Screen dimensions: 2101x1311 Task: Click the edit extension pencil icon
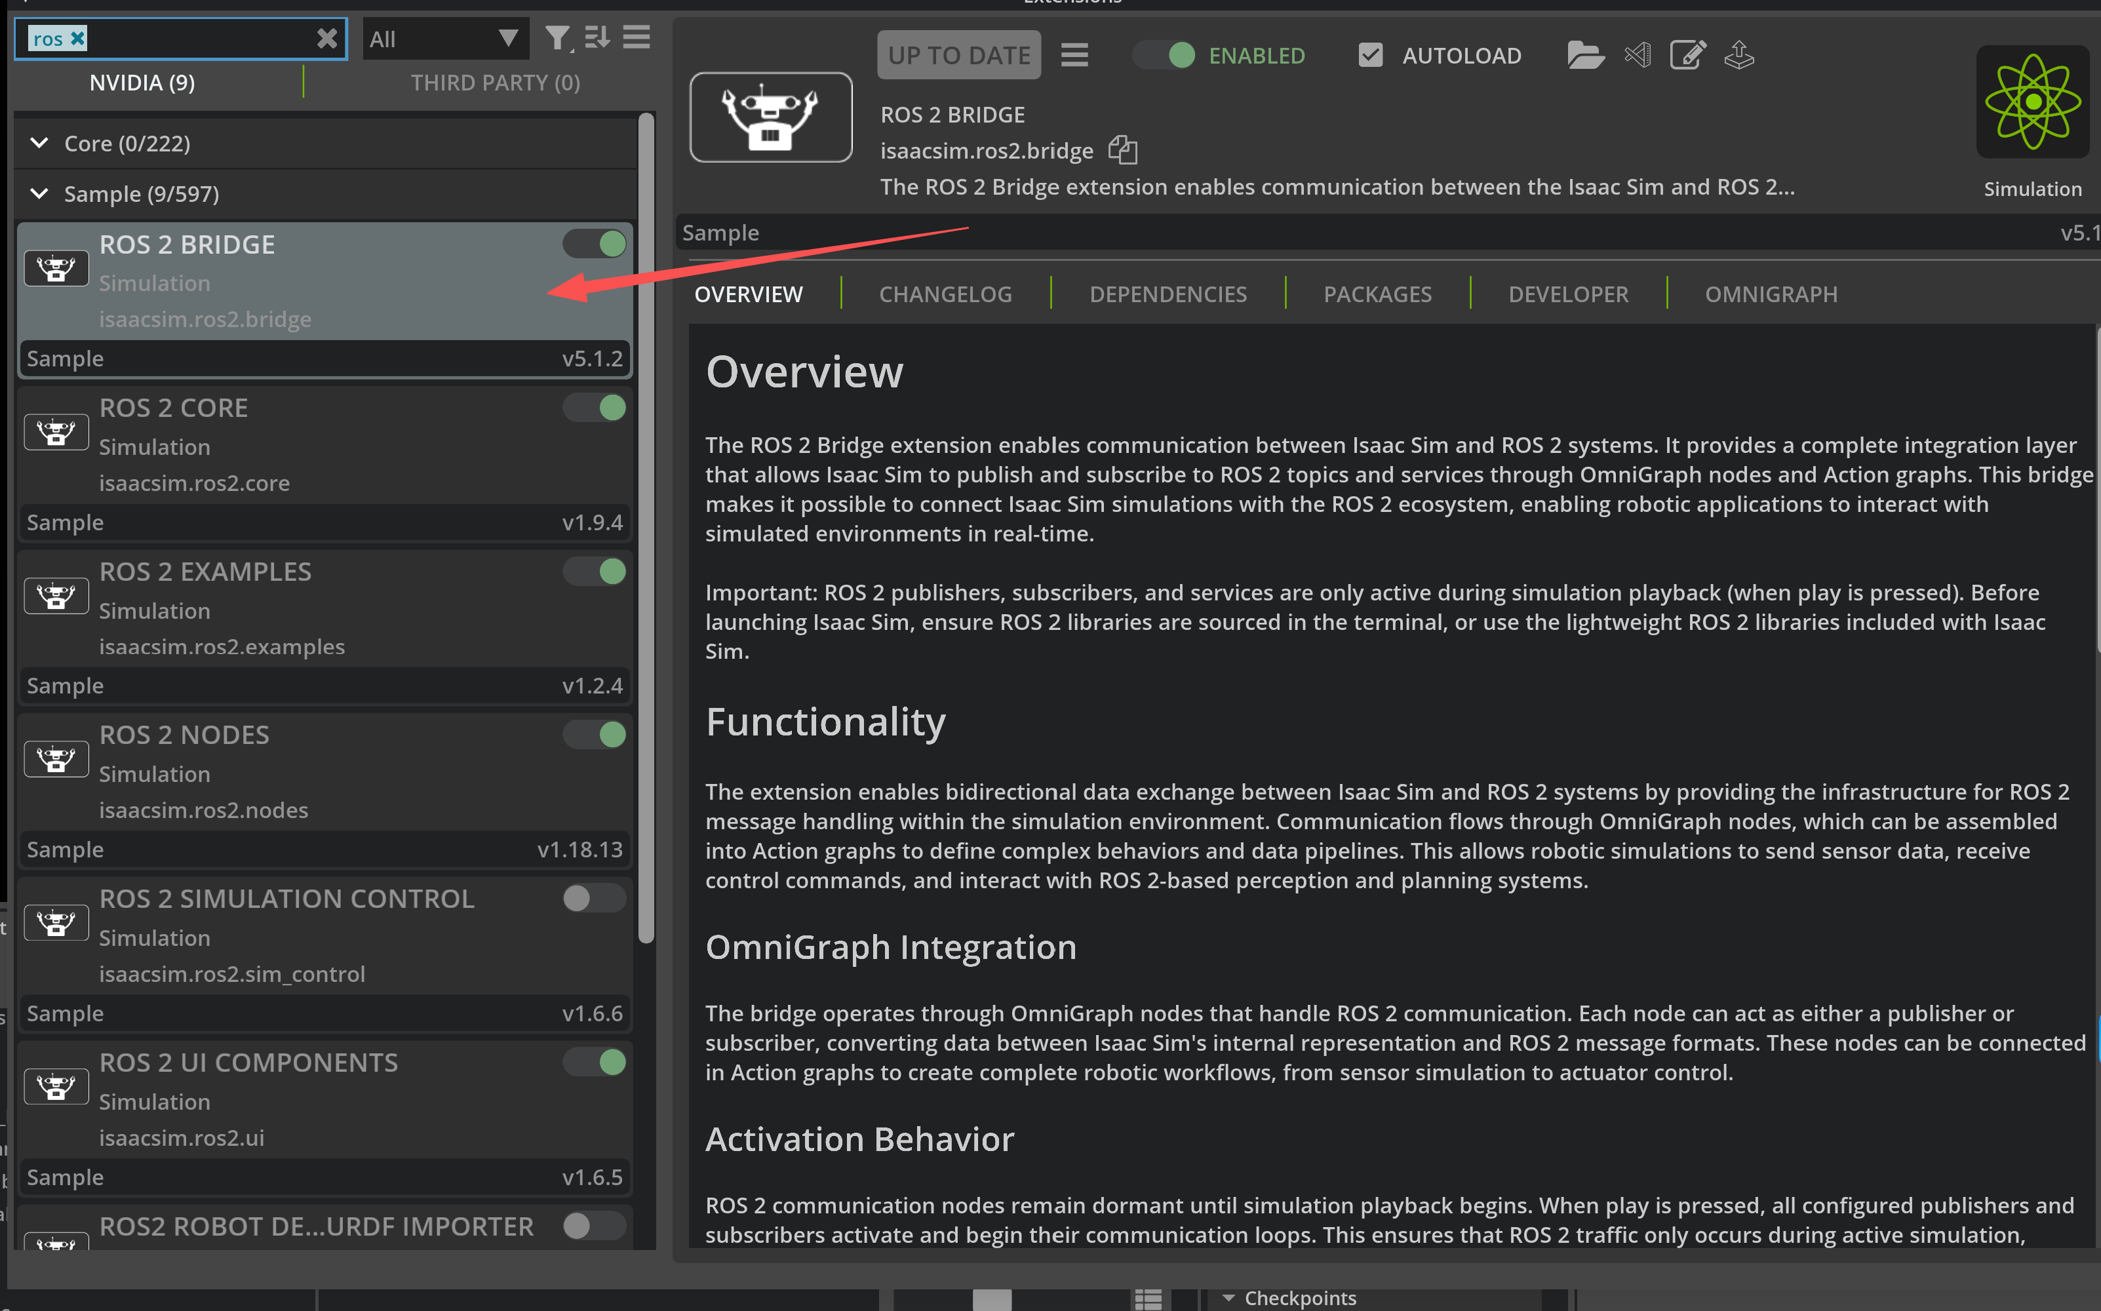pos(1687,56)
